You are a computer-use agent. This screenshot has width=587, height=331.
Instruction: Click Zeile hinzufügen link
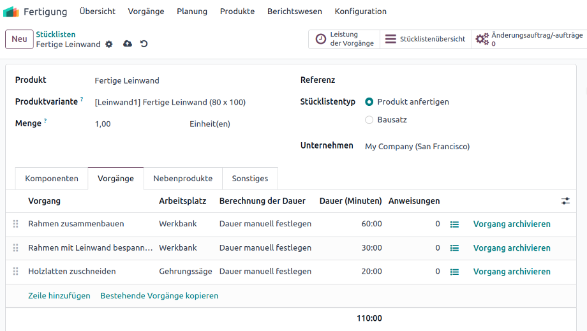pyautogui.click(x=59, y=295)
